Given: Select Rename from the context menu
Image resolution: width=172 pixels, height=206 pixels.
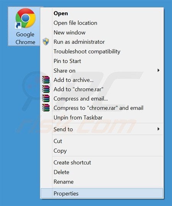Looking at the screenshot, I should point(102,182).
